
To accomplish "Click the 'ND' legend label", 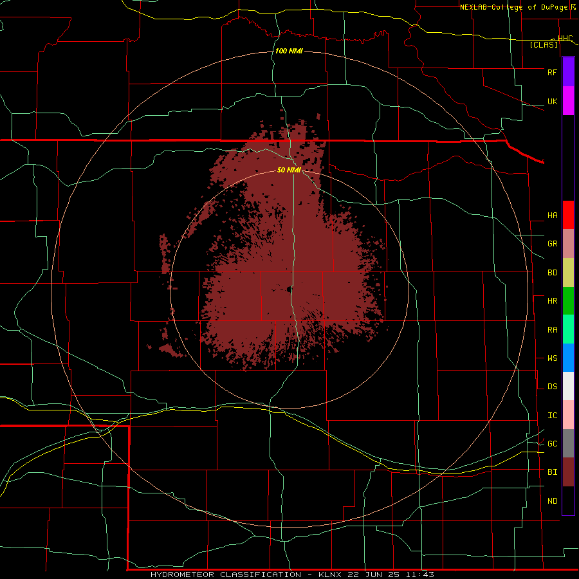I will pos(552,501).
